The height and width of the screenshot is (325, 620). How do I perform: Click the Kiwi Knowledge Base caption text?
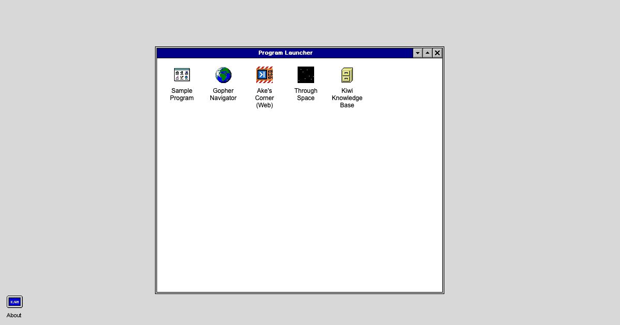click(x=347, y=98)
